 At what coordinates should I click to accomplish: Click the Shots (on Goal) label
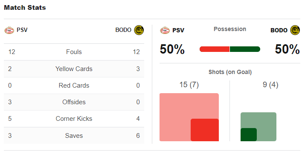[x=230, y=72]
